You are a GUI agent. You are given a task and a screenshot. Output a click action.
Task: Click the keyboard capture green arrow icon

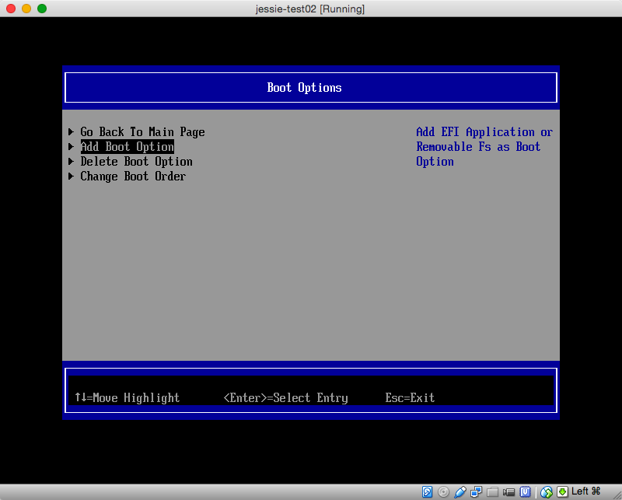[562, 492]
